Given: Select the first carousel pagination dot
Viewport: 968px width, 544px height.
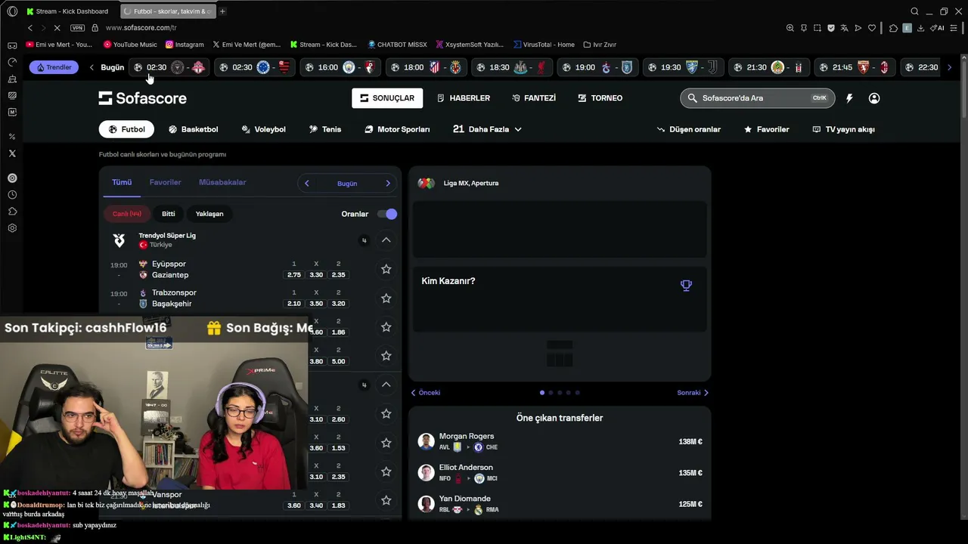Looking at the screenshot, I should pyautogui.click(x=541, y=393).
